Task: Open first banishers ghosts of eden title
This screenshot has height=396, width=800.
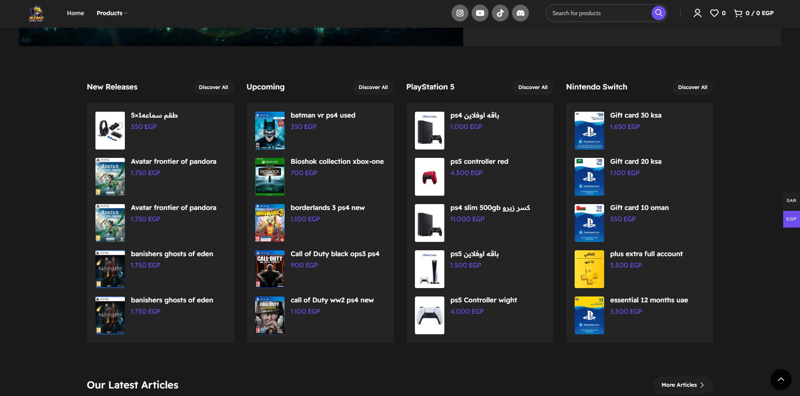Action: pos(172,254)
